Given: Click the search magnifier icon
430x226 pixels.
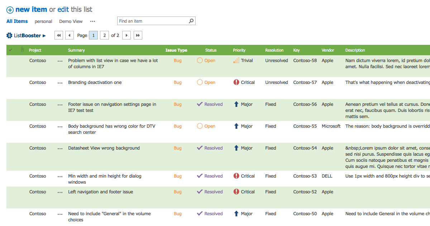Looking at the screenshot, I should (191, 20).
